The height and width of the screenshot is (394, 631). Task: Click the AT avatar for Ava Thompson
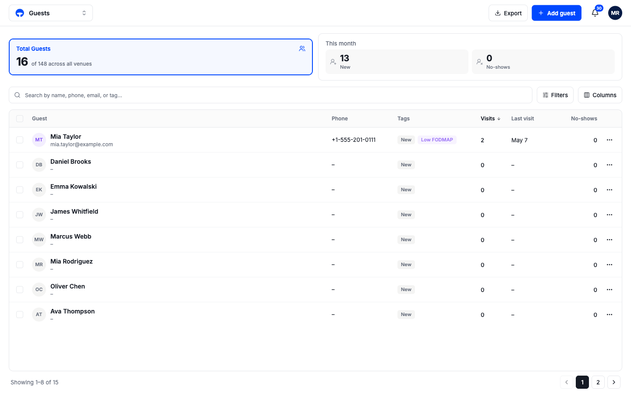(x=39, y=315)
